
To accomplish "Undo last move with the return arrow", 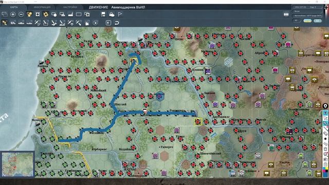I will (117, 23).
